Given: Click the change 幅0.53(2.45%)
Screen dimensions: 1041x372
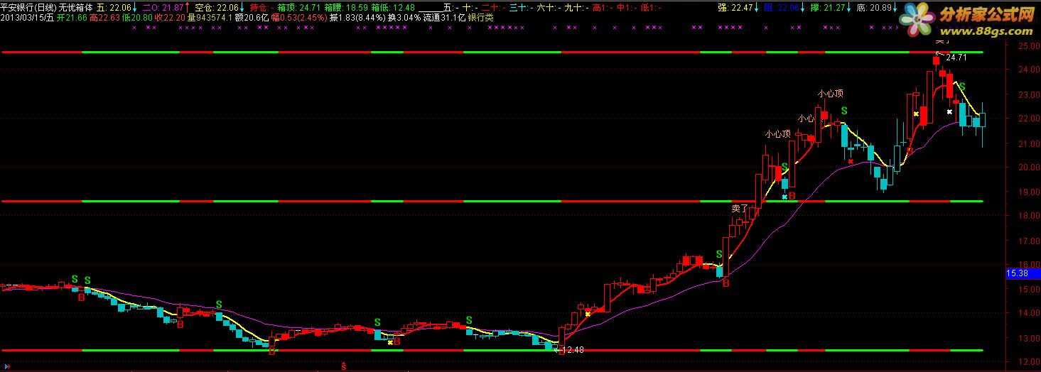Looking at the screenshot, I should (298, 18).
